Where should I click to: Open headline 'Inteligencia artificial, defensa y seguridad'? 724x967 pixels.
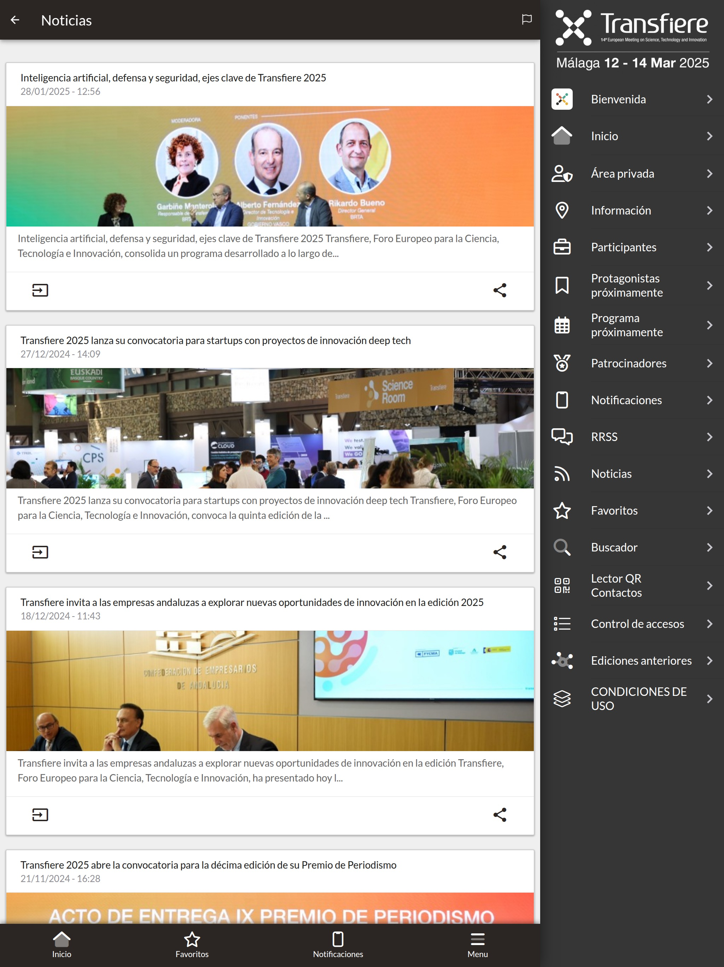tap(173, 78)
